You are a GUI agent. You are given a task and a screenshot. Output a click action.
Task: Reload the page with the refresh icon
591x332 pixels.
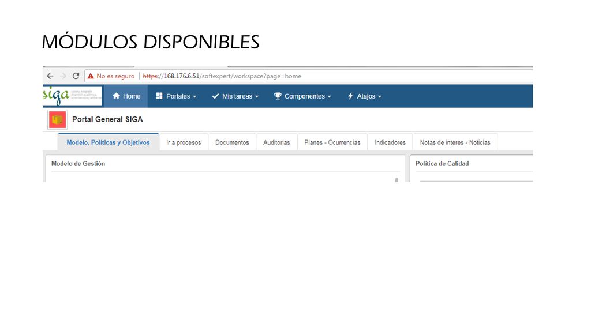point(76,76)
